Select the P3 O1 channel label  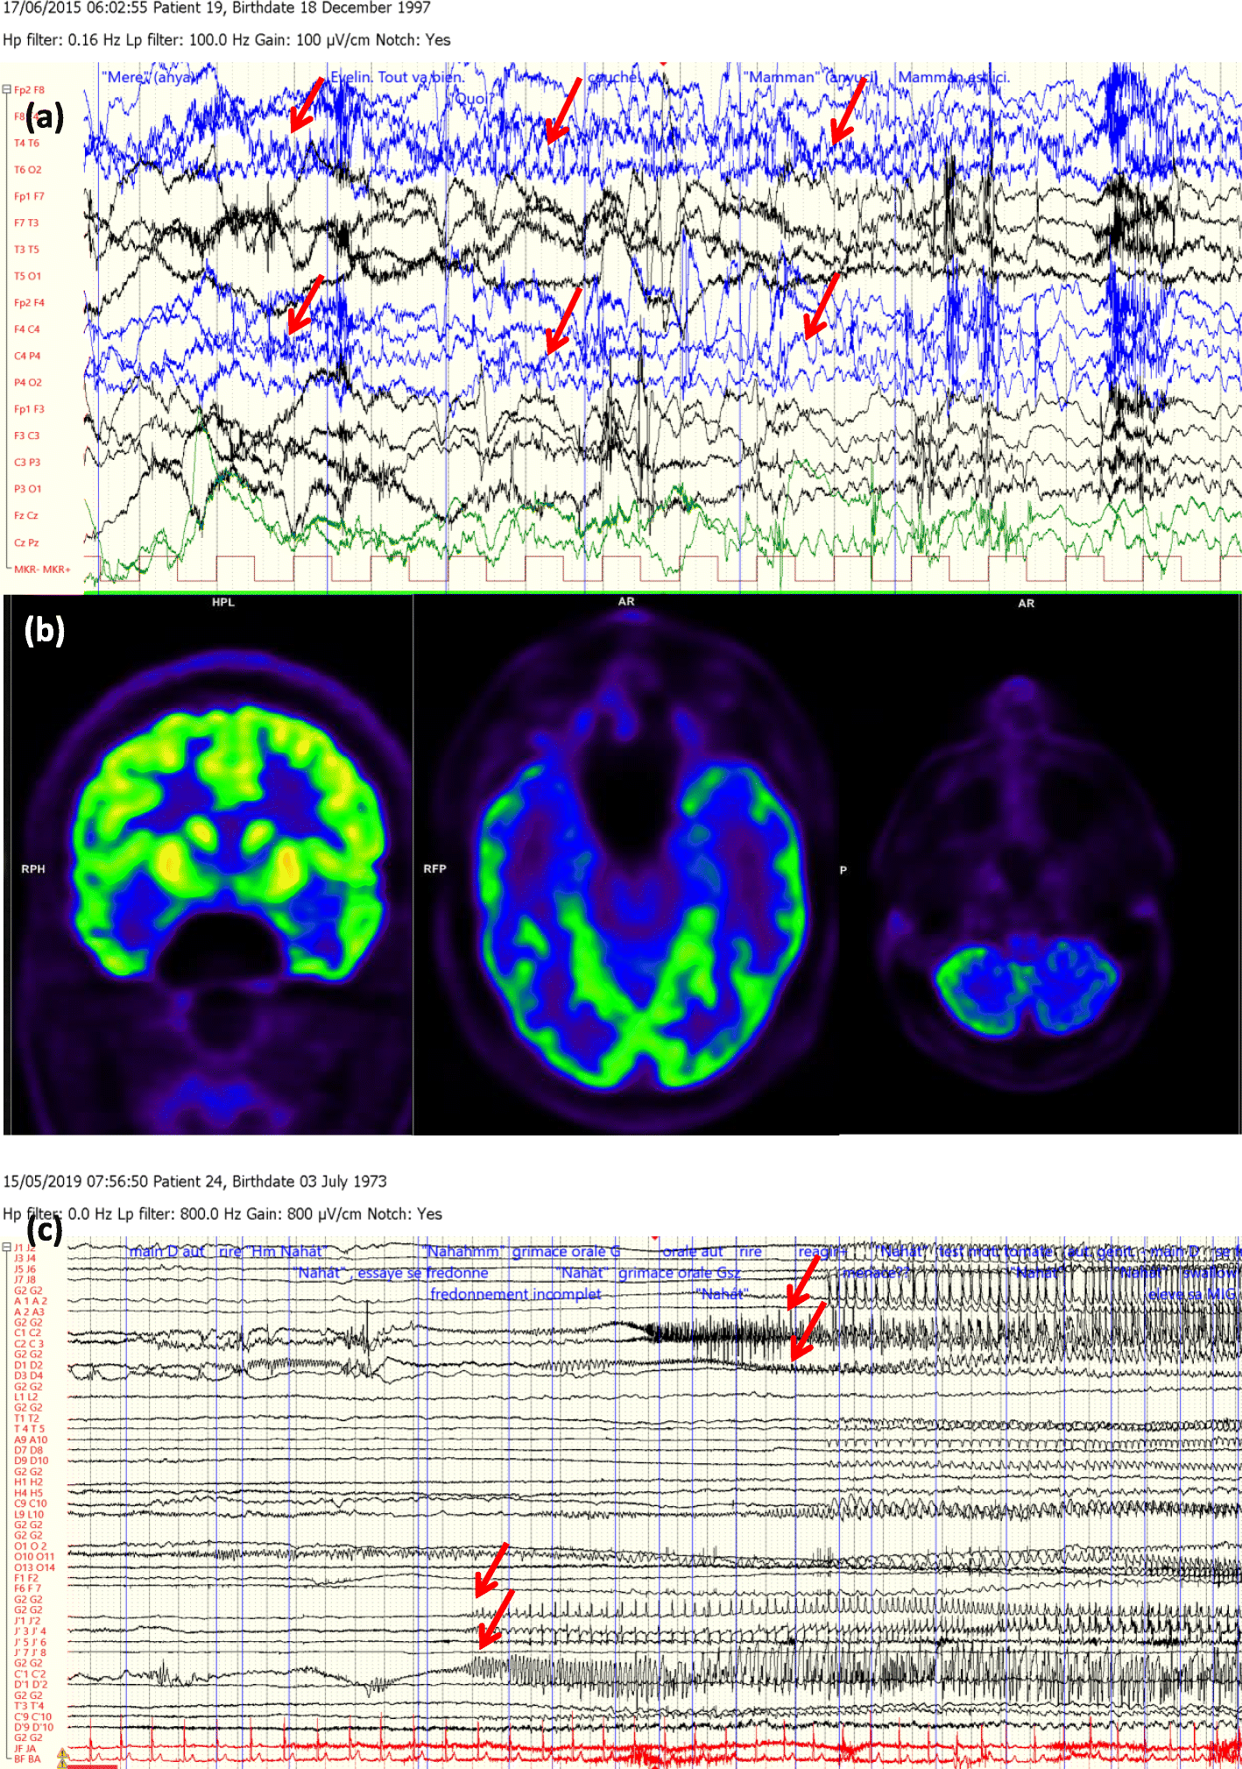pyautogui.click(x=27, y=489)
